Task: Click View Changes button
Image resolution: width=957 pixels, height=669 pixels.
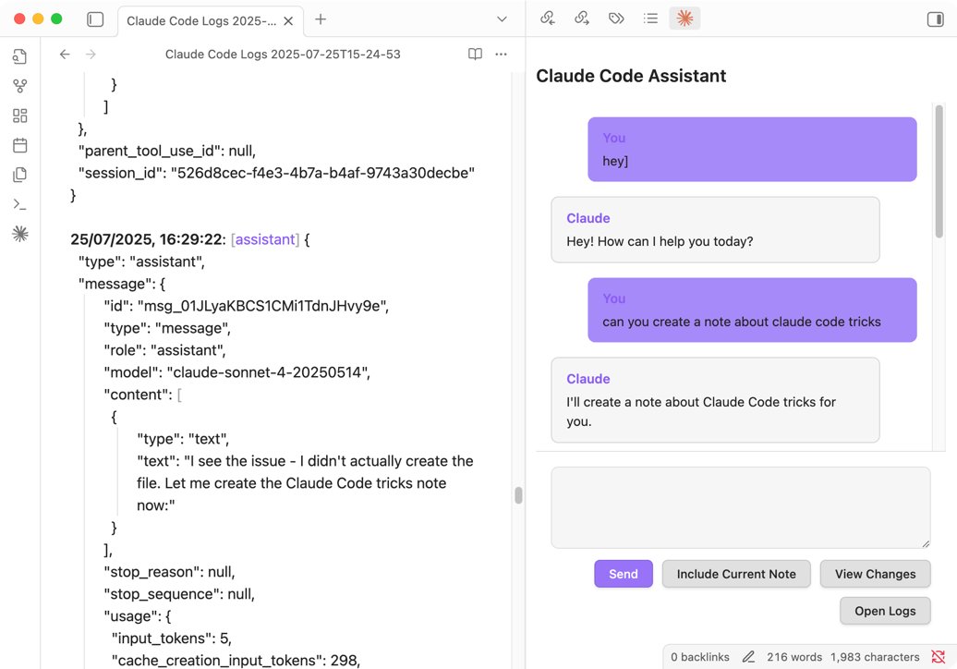Action: click(x=875, y=574)
